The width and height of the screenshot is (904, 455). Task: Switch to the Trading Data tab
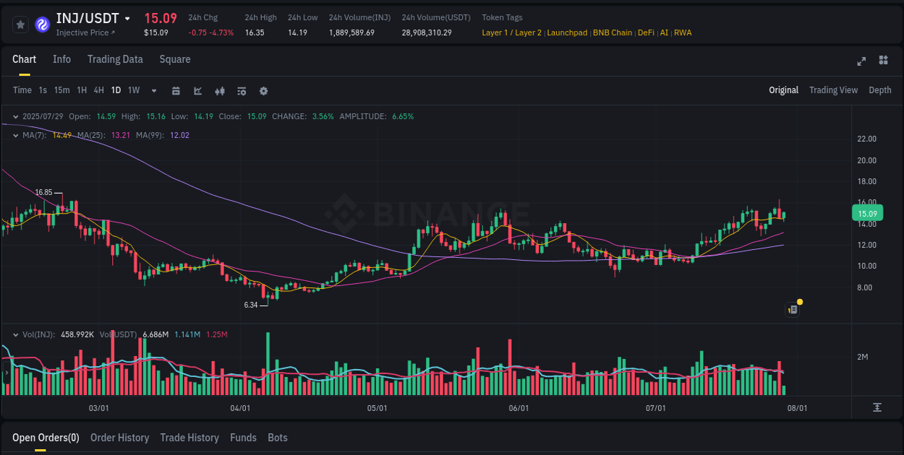tap(115, 59)
